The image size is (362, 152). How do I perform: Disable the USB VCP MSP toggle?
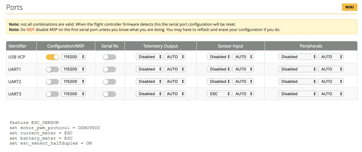(52, 57)
